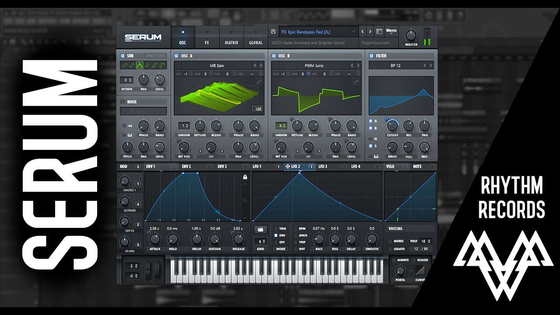The width and height of the screenshot is (560, 315).
Task: Click the Serum logo
Action: pyautogui.click(x=143, y=38)
